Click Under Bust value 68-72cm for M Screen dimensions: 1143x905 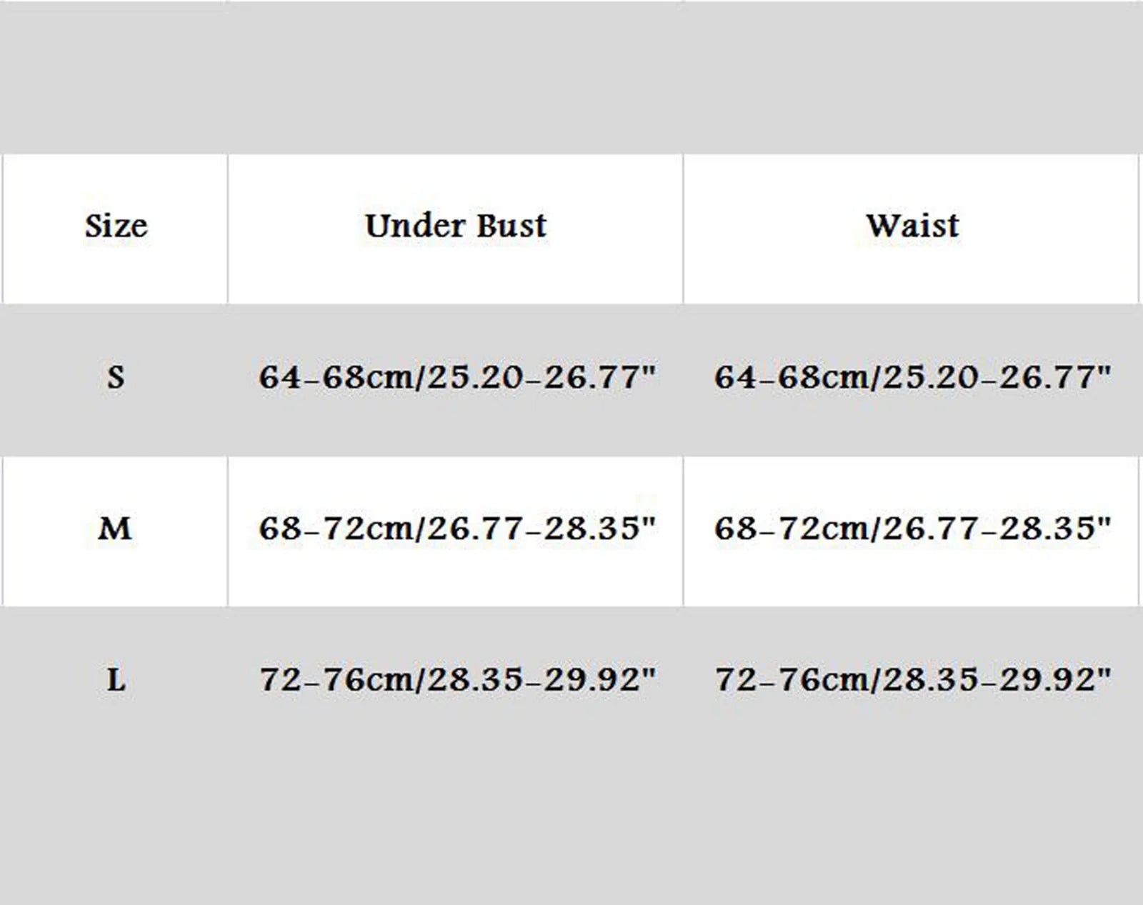(x=336, y=529)
